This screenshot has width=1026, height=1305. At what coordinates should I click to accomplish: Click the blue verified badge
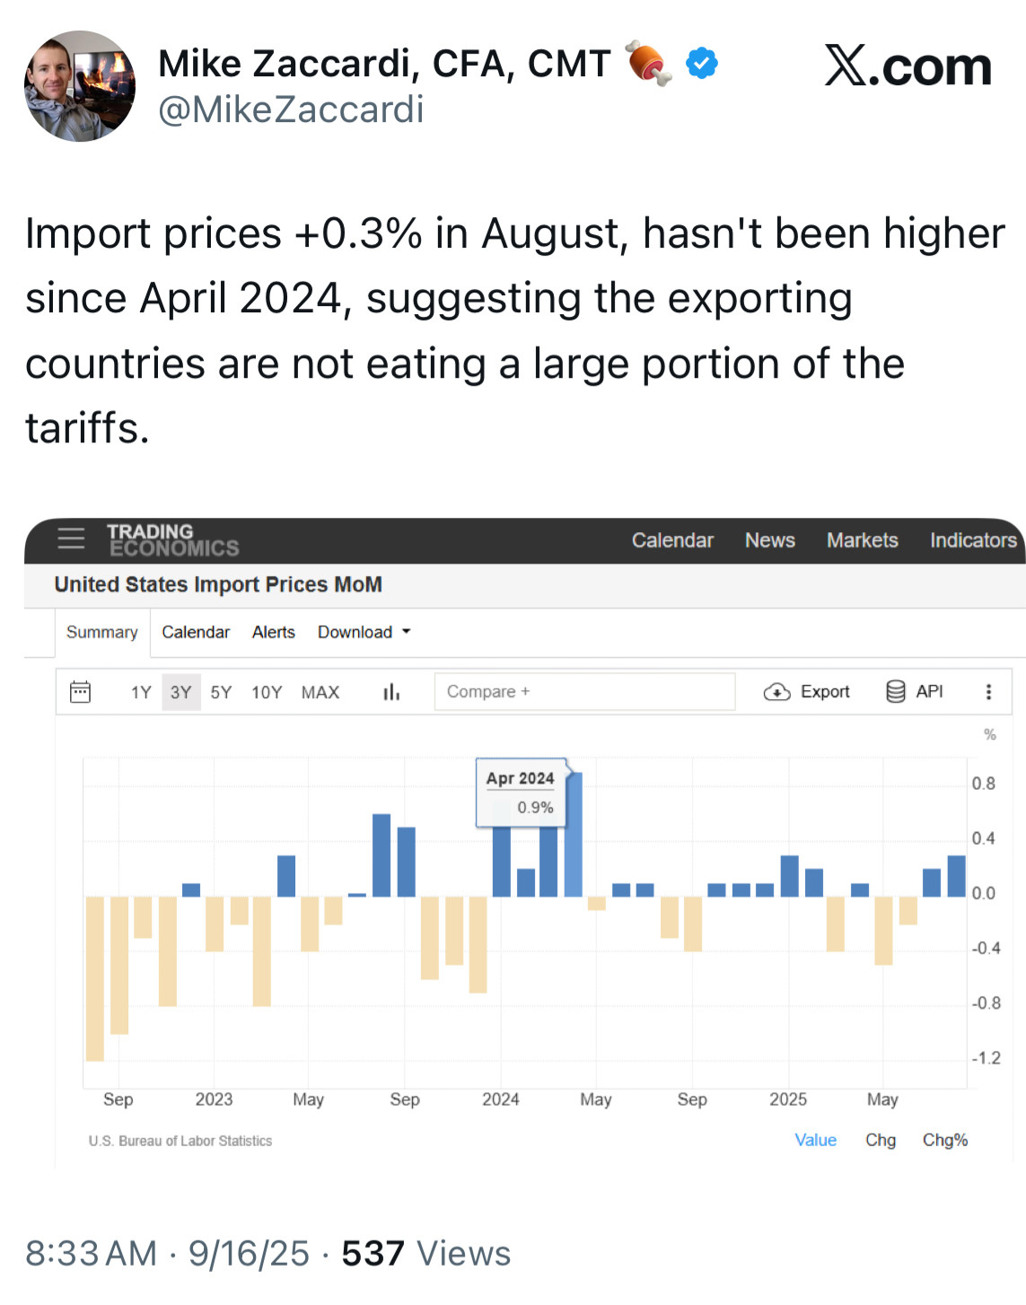click(702, 64)
